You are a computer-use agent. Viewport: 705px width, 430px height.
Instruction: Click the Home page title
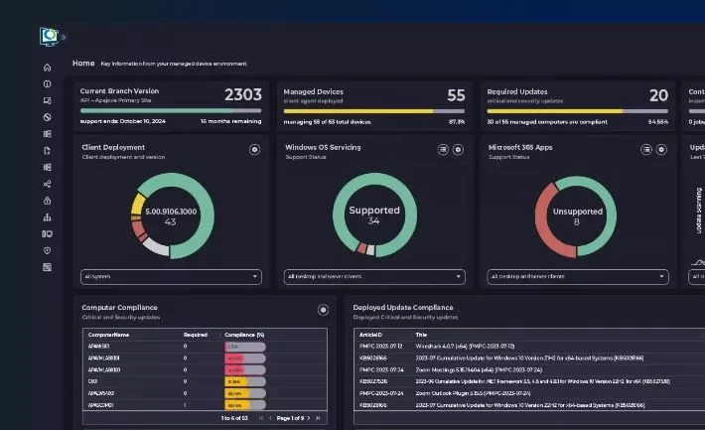(83, 63)
